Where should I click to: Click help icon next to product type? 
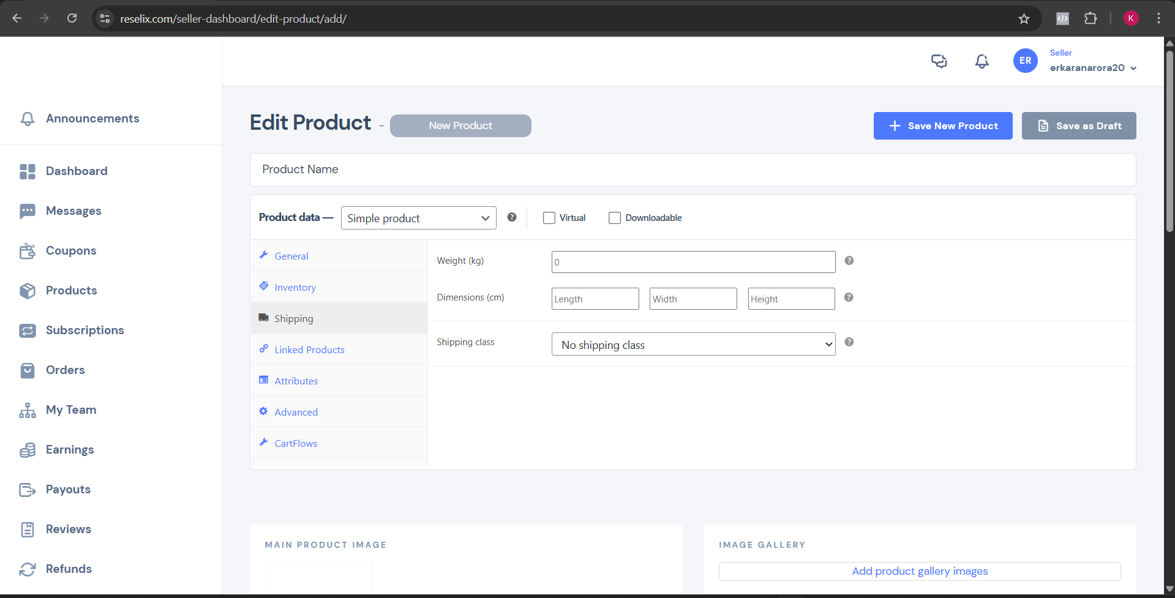pos(512,217)
